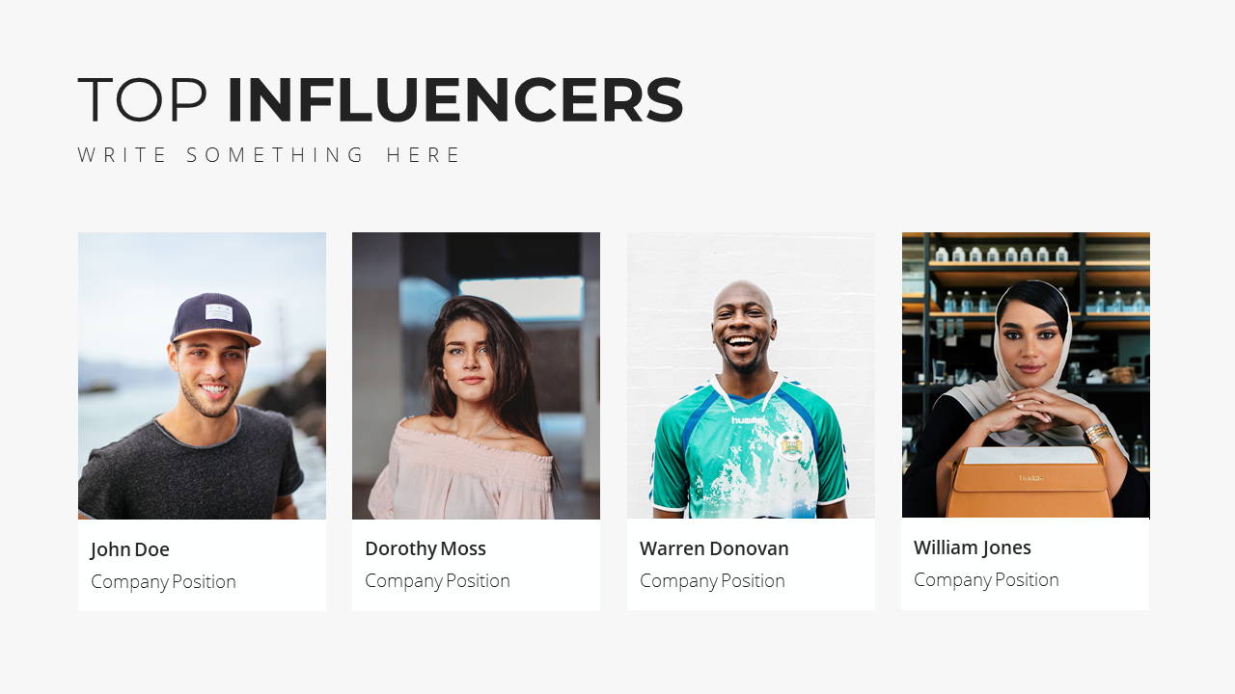
Task: Select the 'Write something here' subtitle
Action: (x=270, y=155)
